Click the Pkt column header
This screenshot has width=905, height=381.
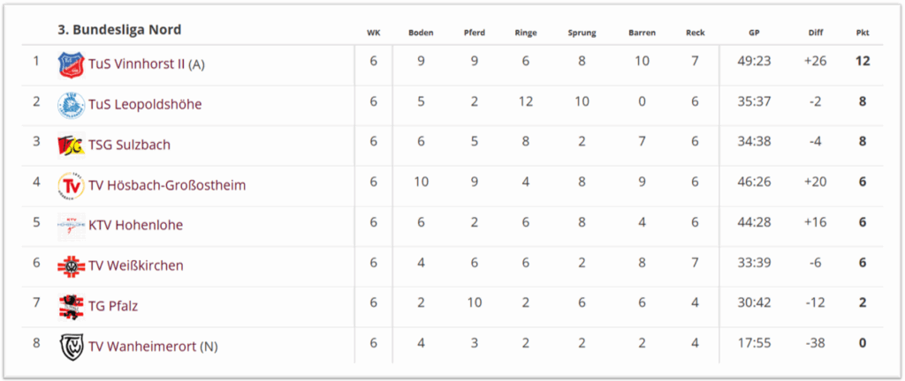click(863, 33)
